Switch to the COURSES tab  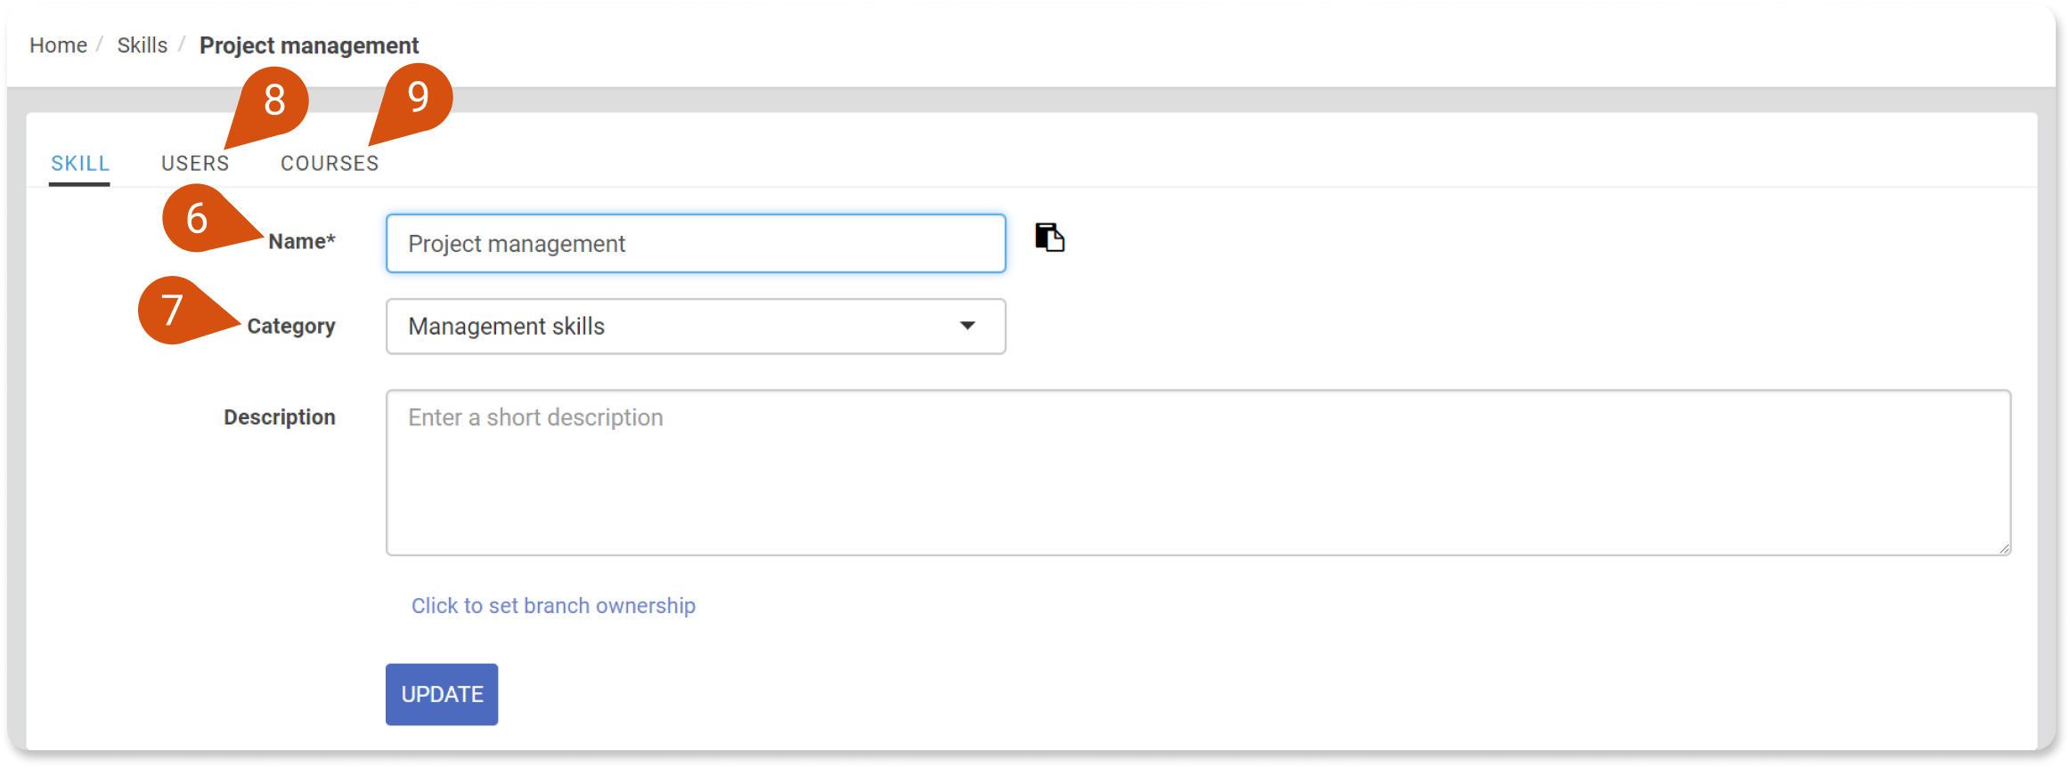(330, 164)
